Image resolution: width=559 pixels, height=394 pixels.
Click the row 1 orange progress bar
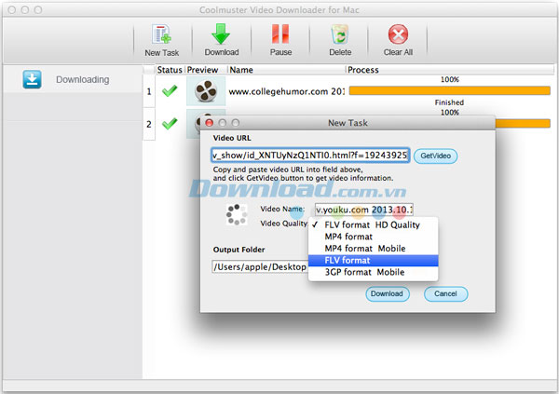(450, 91)
